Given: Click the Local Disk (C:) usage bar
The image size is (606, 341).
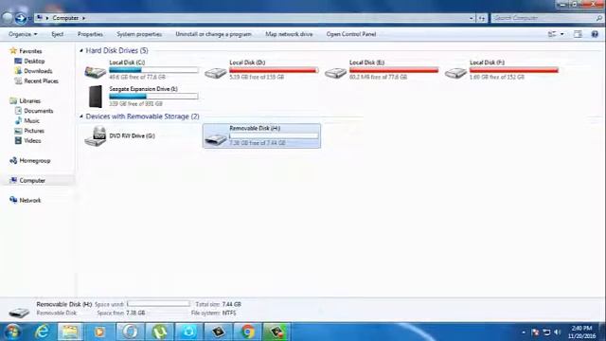Looking at the screenshot, I should (153, 70).
